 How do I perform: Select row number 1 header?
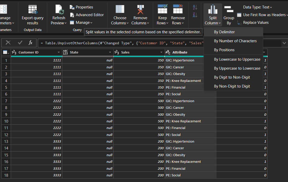coord(6,60)
